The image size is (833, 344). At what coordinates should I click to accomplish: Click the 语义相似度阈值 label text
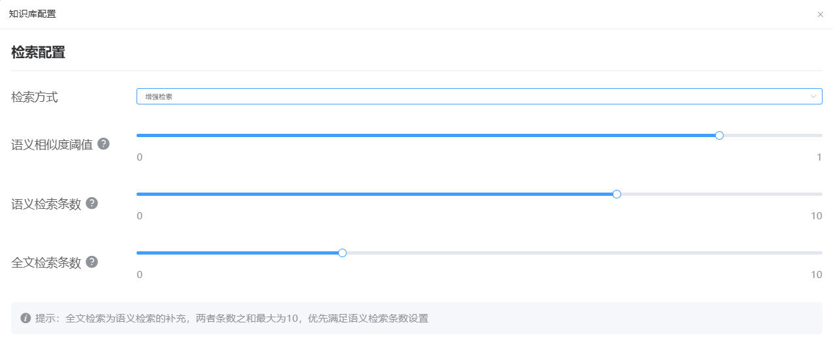[x=52, y=144]
